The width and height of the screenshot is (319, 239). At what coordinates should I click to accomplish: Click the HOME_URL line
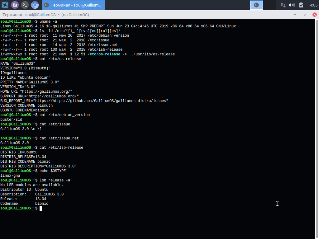tap(36, 92)
